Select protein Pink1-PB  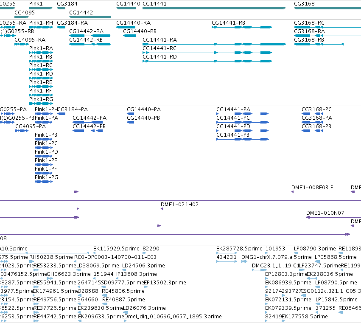coord(44,139)
